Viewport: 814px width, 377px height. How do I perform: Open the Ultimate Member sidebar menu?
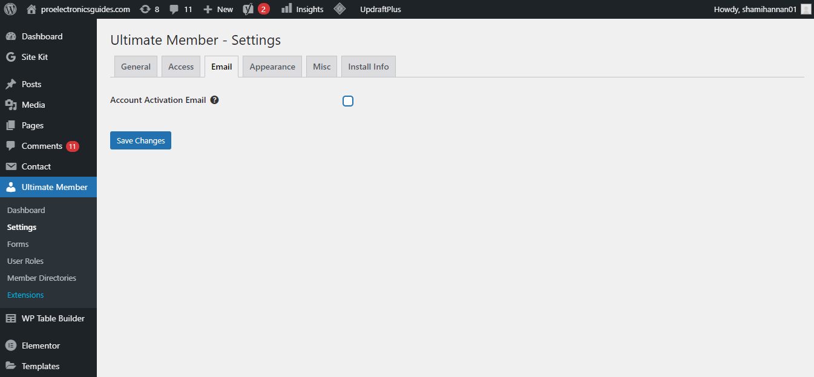[48, 187]
